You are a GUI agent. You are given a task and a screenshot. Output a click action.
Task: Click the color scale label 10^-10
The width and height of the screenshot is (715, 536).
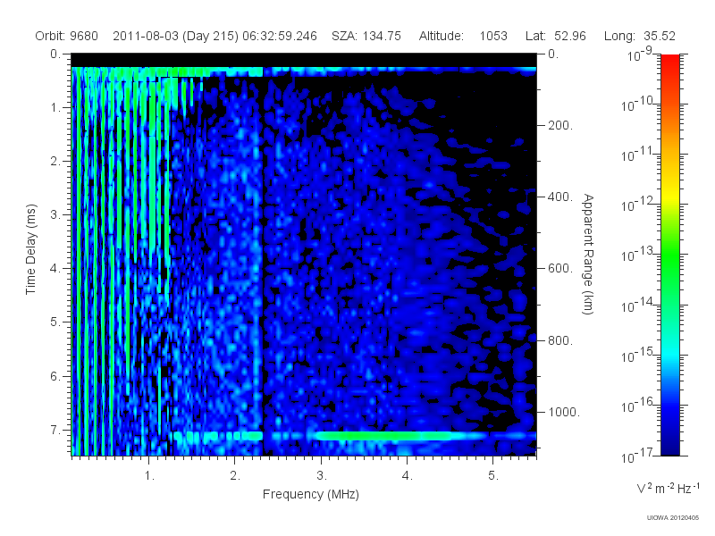click(638, 105)
